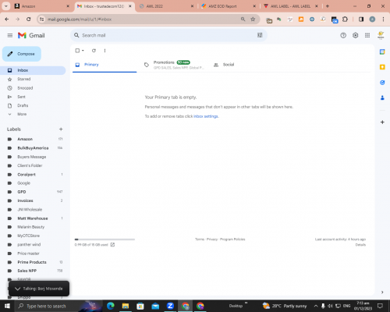Click the Compose button

pyautogui.click(x=22, y=54)
